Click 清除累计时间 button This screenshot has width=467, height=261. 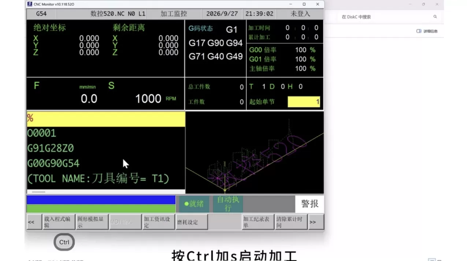291,222
